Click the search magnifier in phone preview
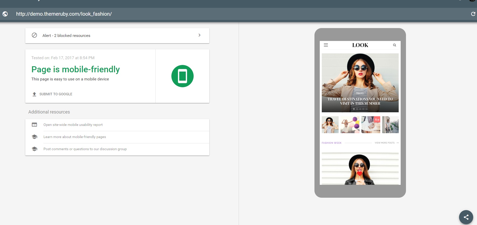The image size is (477, 225). [394, 45]
